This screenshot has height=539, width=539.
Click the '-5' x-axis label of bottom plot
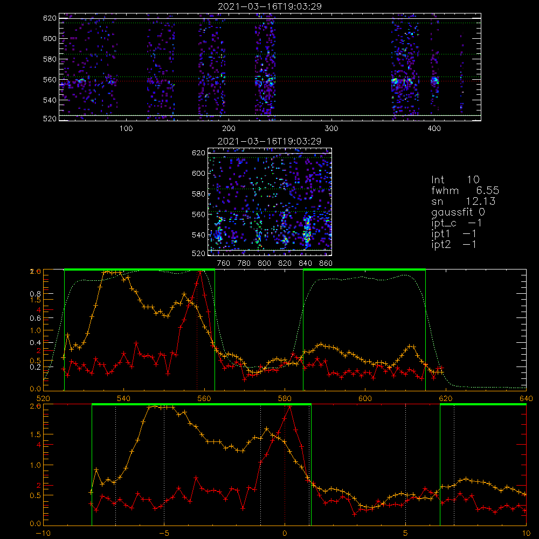(164, 534)
